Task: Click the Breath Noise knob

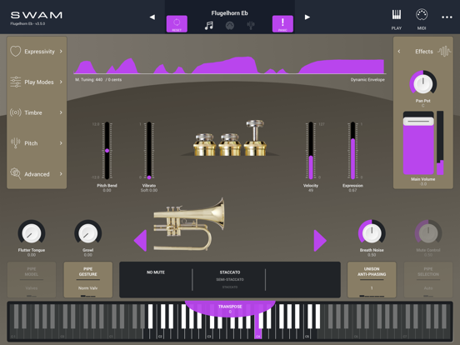Action: click(x=372, y=233)
